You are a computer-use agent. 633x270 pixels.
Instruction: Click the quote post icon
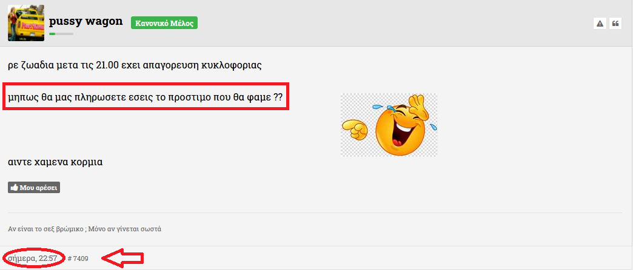point(615,24)
